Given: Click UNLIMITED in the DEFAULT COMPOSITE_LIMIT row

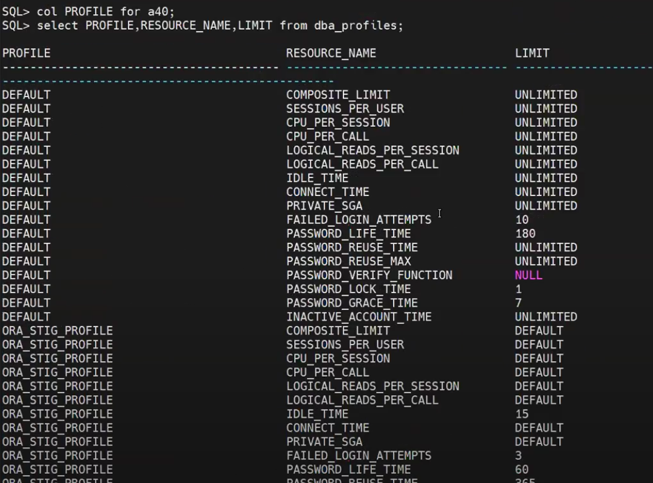Looking at the screenshot, I should tap(546, 95).
